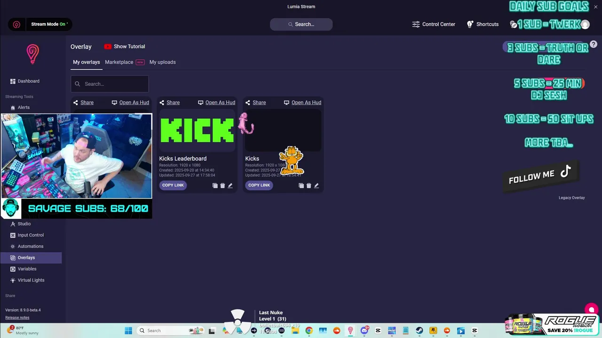Click the Lumia Stream lightbulb logo
The height and width of the screenshot is (338, 602).
[32, 54]
